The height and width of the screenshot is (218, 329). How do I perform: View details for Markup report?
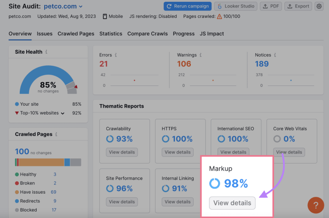coord(232,203)
